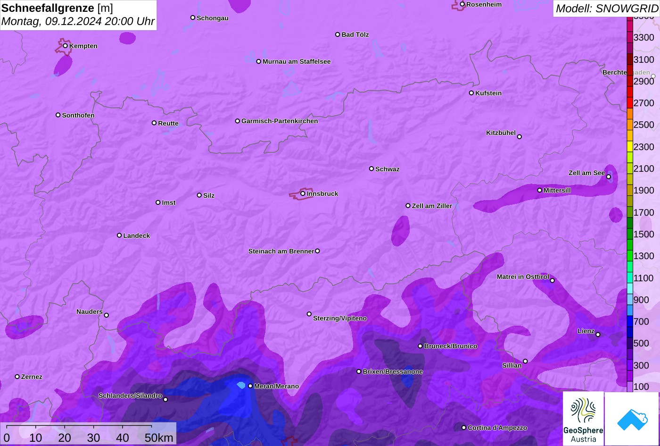Click the Berchtesgaden marker dot

pos(653,76)
